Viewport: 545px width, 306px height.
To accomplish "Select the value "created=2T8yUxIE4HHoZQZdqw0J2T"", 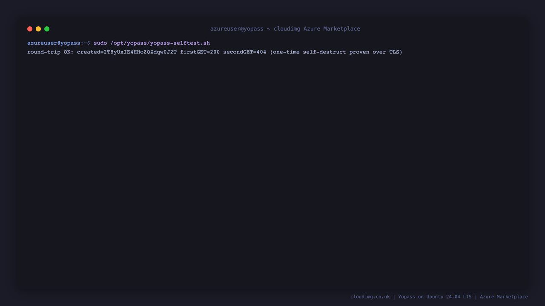I will click(127, 52).
